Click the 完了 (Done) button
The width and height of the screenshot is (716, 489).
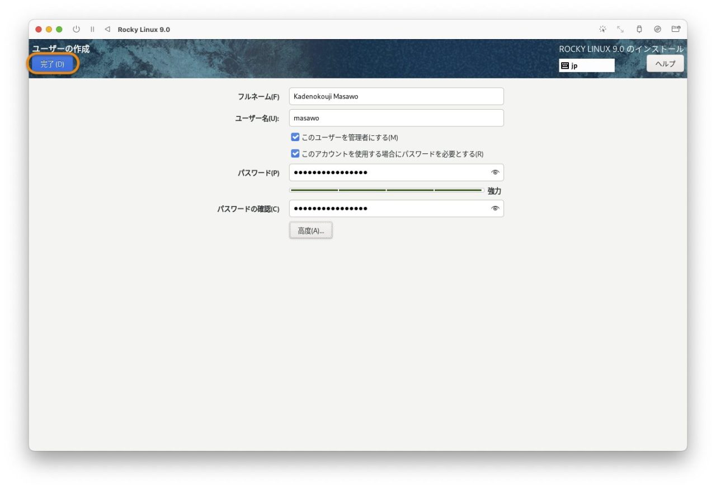52,64
